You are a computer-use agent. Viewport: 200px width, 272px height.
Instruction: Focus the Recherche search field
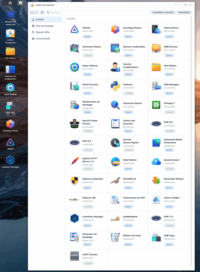point(97,12)
